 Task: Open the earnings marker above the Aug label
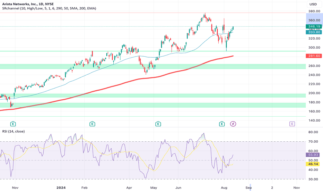[222, 124]
